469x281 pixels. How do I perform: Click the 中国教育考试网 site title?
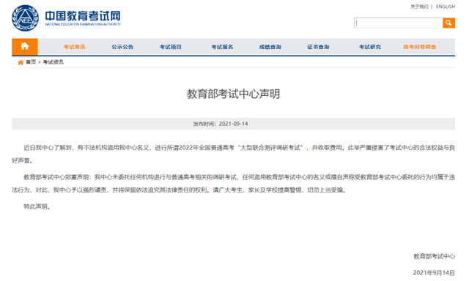(83, 16)
